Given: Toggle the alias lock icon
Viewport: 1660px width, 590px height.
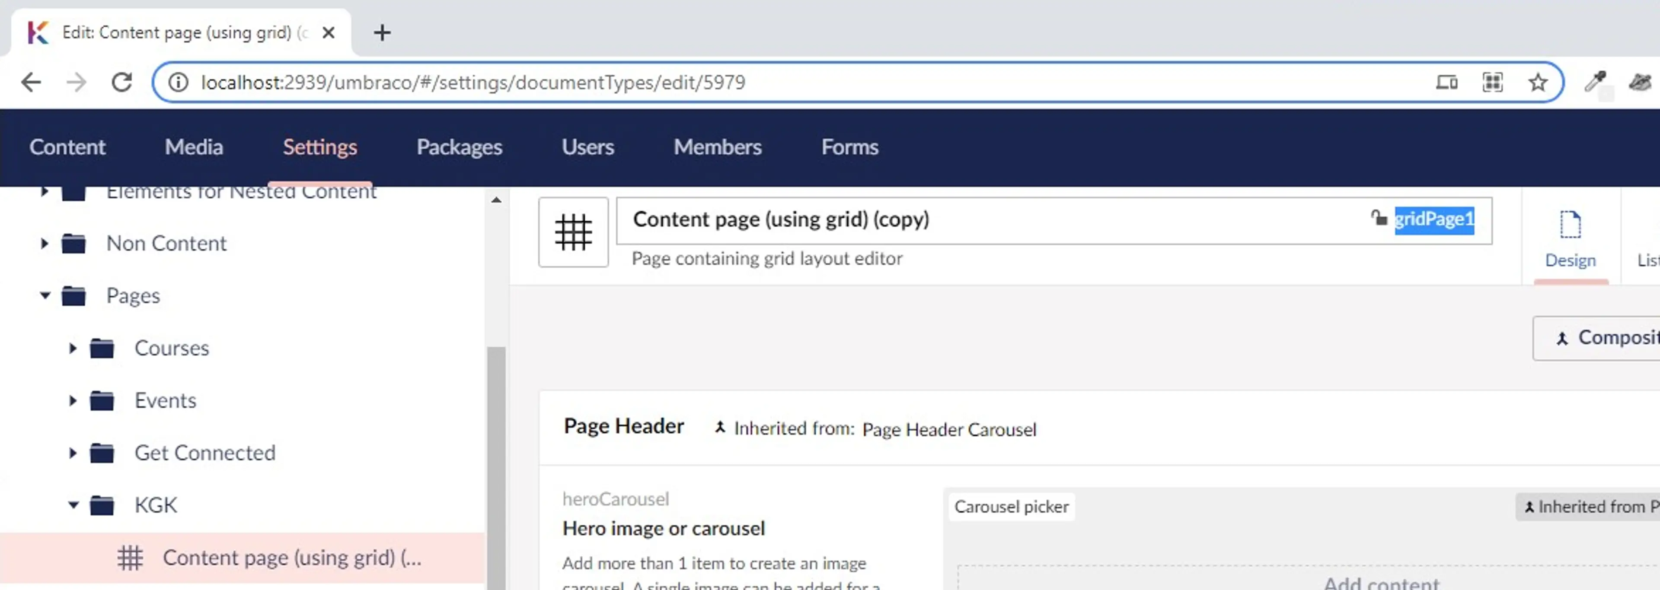Looking at the screenshot, I should pos(1379,219).
